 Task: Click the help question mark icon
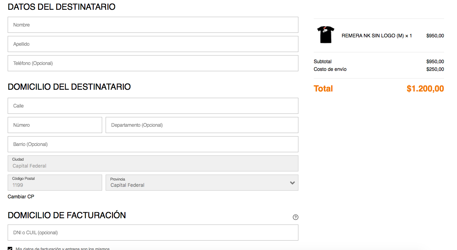pos(296,217)
